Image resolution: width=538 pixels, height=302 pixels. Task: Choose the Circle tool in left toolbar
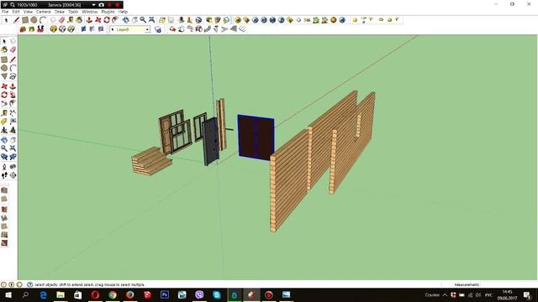(x=4, y=68)
